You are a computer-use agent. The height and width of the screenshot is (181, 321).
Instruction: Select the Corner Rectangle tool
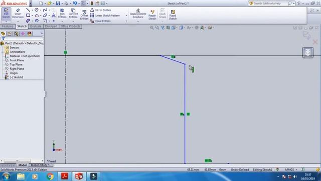pyautogui.click(x=28, y=16)
